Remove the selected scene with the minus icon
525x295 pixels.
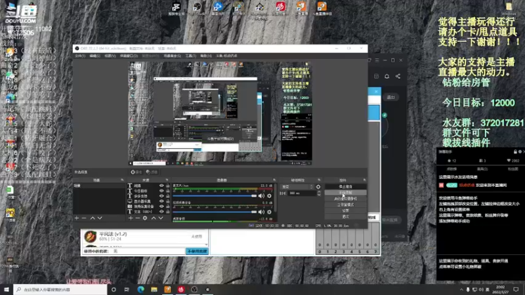84,218
